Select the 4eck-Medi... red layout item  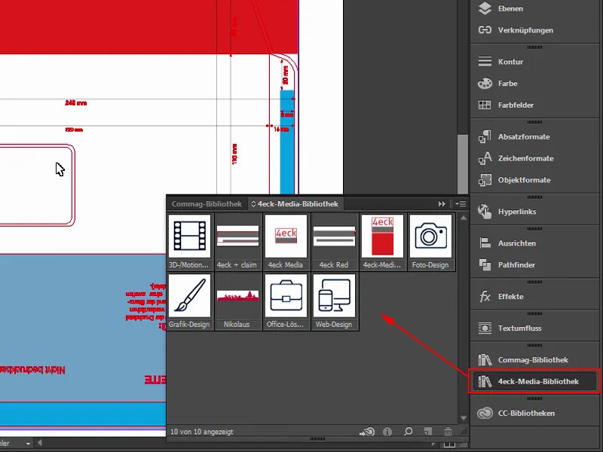point(382,242)
